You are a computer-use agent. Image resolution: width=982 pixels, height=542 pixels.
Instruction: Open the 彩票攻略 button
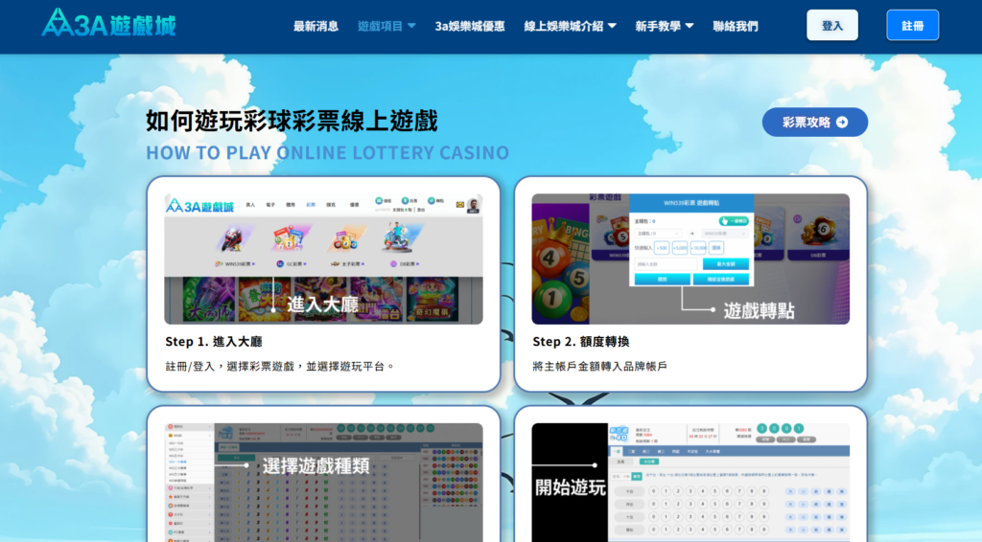tap(815, 123)
